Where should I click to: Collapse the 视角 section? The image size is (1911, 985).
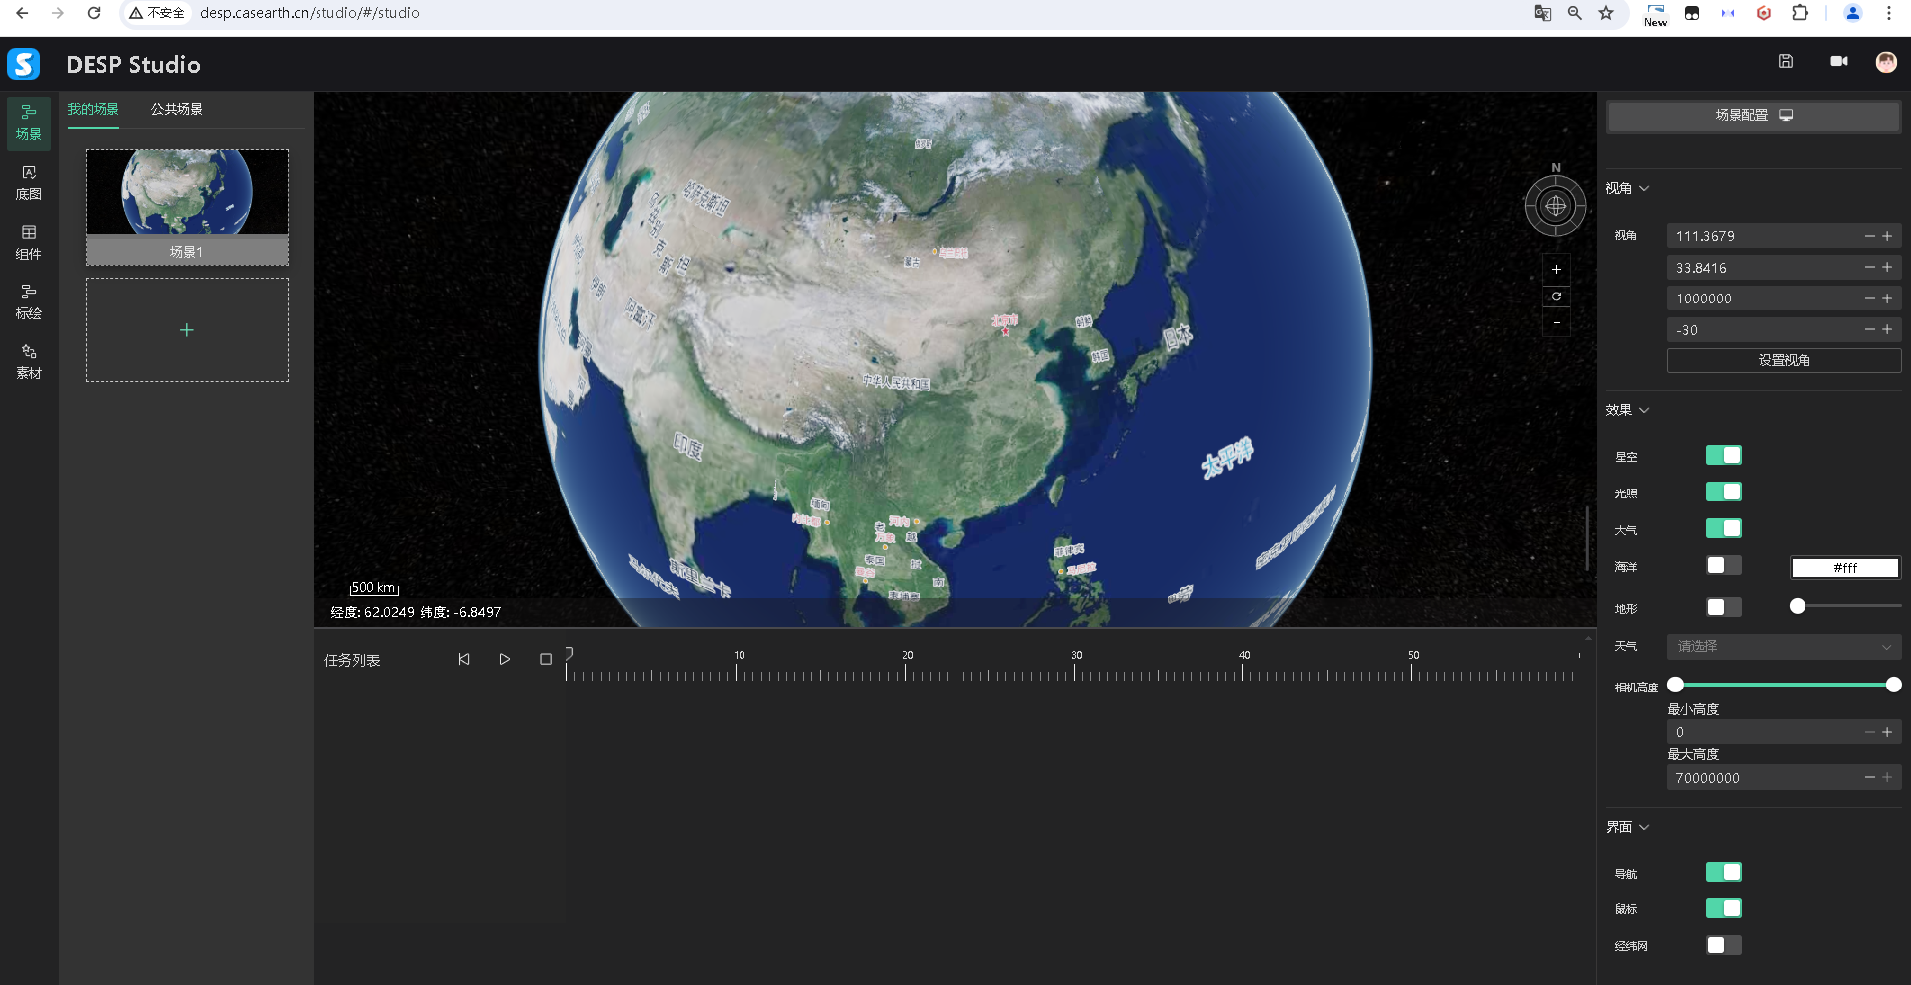pyautogui.click(x=1627, y=188)
